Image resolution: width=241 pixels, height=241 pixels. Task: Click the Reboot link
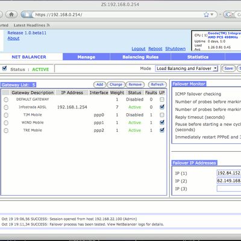(155, 49)
